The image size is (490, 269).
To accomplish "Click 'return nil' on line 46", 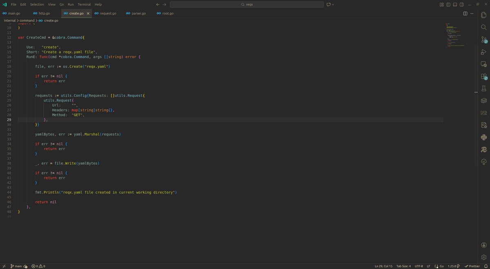I will tap(46, 202).
